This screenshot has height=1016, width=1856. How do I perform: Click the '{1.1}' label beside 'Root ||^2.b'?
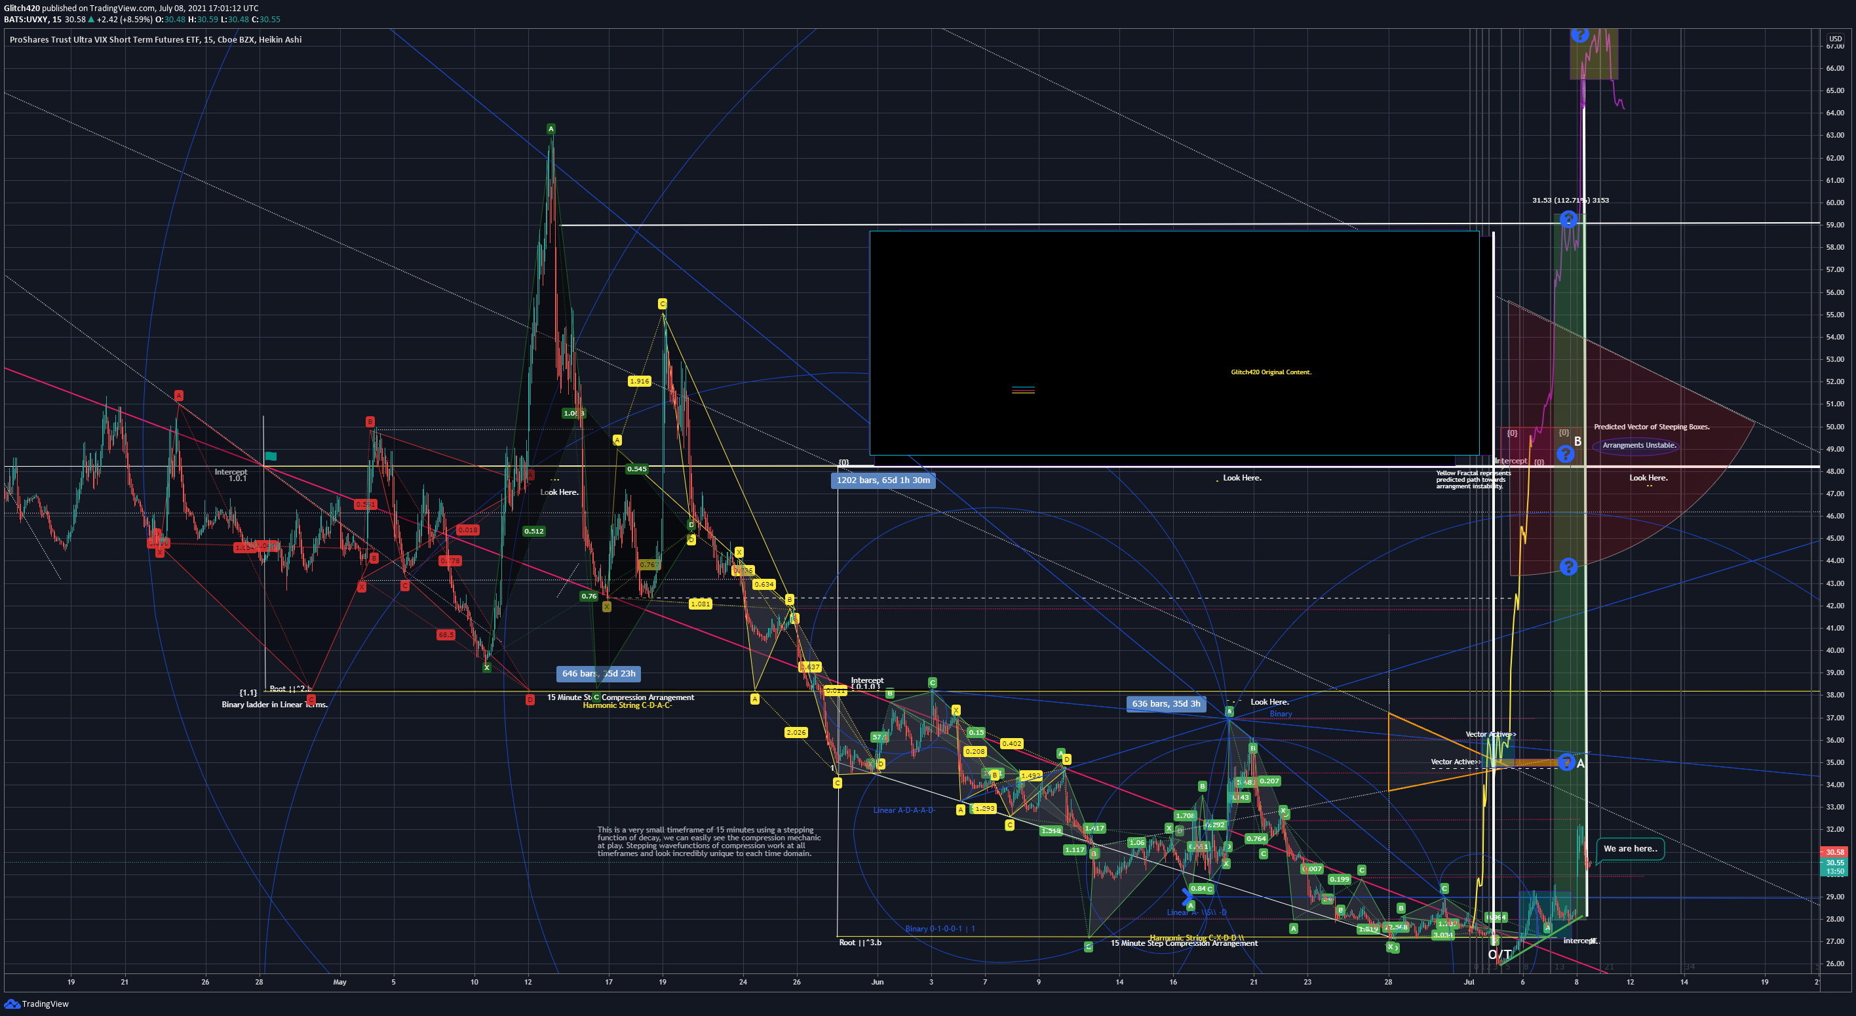tap(248, 692)
